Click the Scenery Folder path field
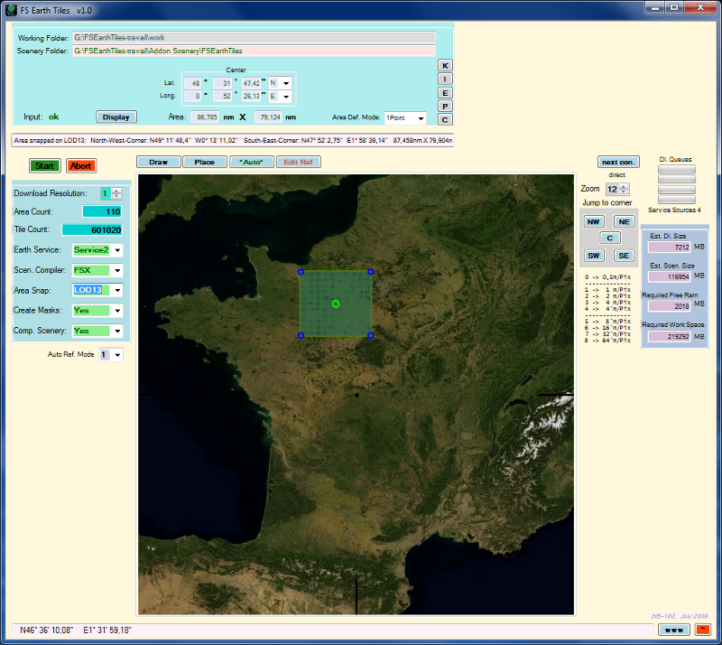This screenshot has width=722, height=645. (255, 51)
